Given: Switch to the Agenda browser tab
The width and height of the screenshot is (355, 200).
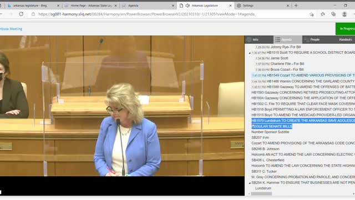Looking at the screenshot, I should pyautogui.click(x=133, y=6).
